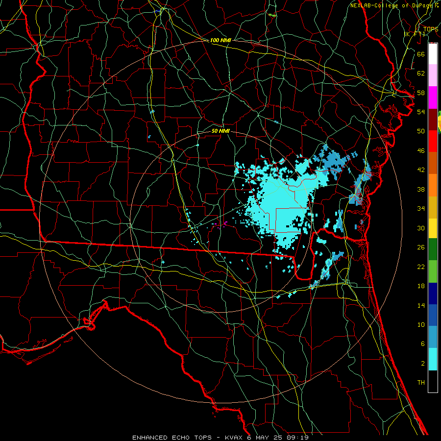
Task: Click the "10" legend value
Action: [421, 325]
